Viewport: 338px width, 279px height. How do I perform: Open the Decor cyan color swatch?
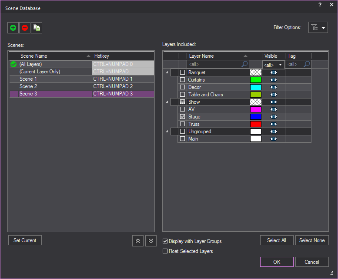[256, 87]
